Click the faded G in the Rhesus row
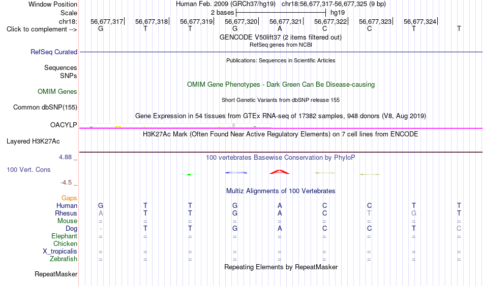This screenshot has width=483, height=286. point(414,213)
